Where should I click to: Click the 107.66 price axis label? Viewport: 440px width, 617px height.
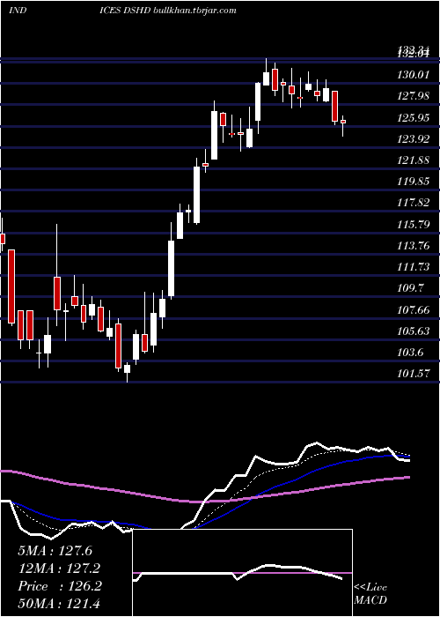point(413,310)
